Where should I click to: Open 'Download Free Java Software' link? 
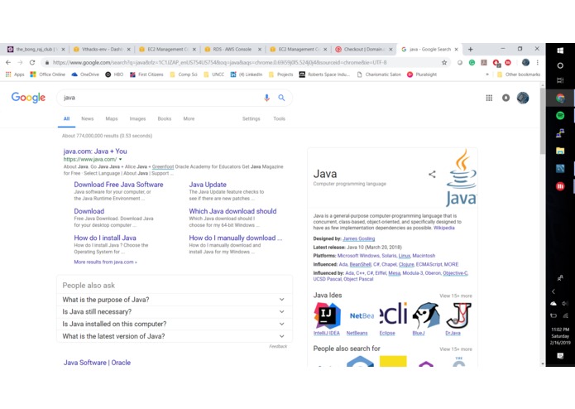[x=118, y=185]
